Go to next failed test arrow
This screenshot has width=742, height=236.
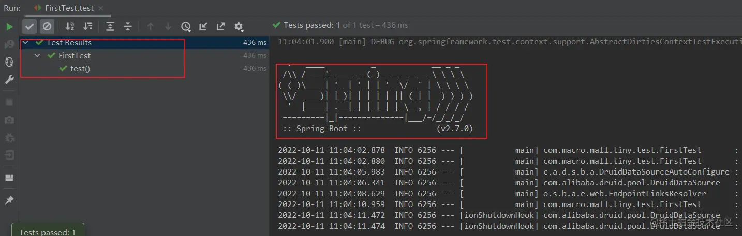pyautogui.click(x=168, y=26)
